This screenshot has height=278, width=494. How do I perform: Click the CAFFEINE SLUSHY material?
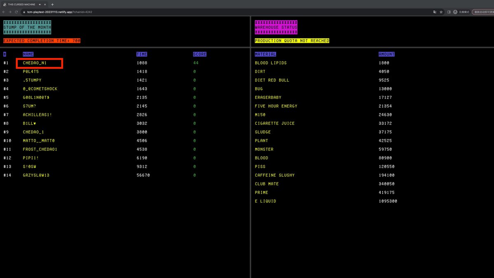pyautogui.click(x=275, y=175)
